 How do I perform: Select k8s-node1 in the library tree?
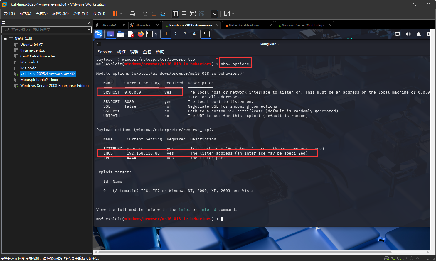pyautogui.click(x=29, y=62)
